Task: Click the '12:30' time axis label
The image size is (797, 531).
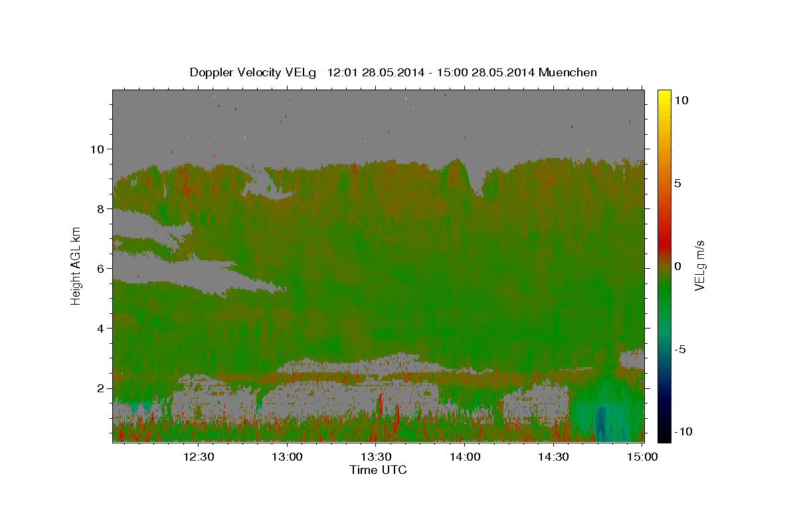Action: coord(198,457)
